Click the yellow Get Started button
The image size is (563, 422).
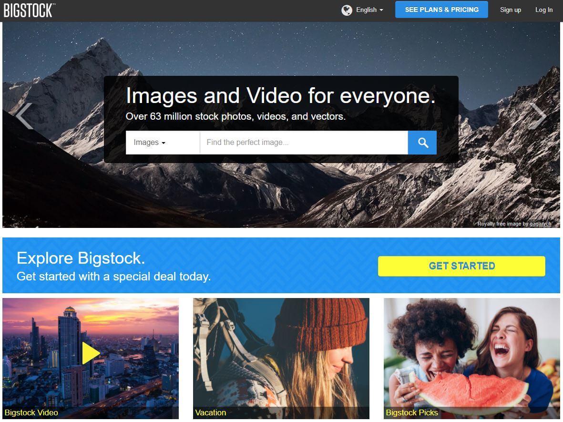[461, 266]
